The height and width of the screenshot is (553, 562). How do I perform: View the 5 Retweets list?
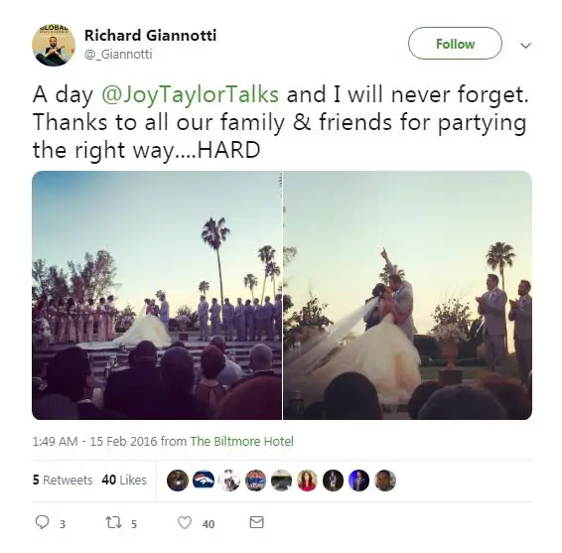[x=63, y=480]
